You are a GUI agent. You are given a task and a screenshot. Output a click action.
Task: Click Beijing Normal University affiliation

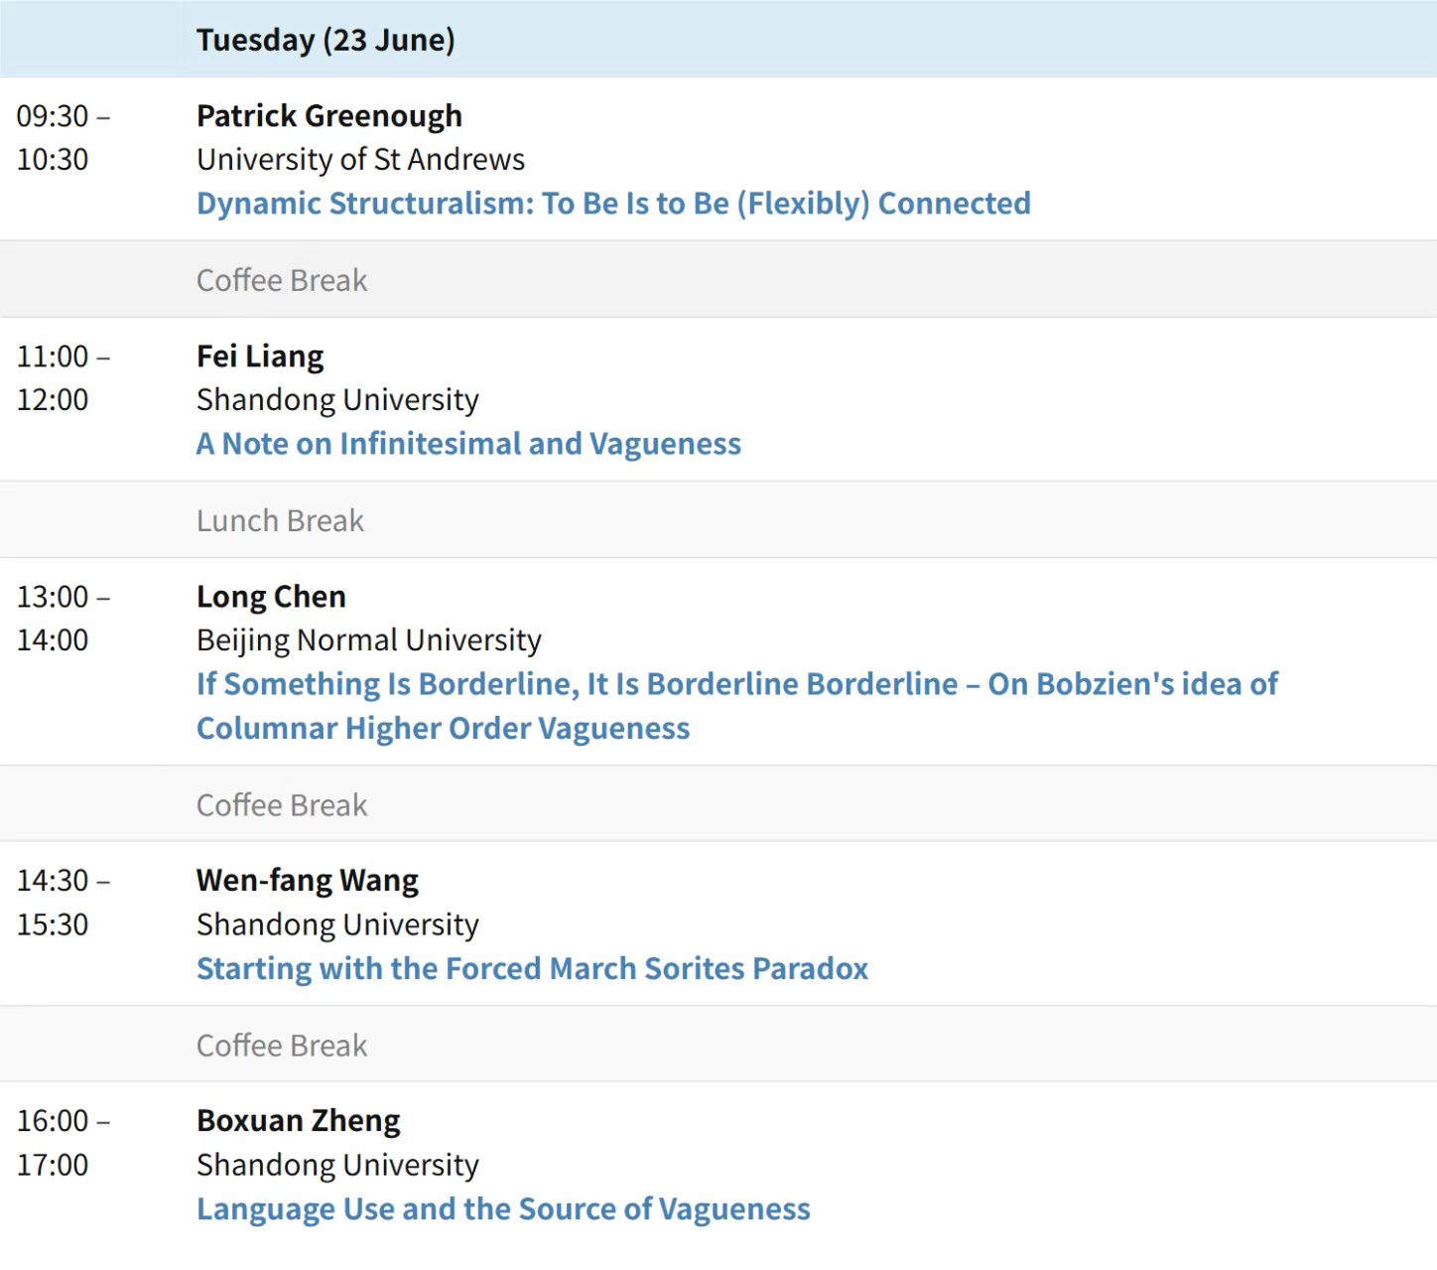pos(369,640)
